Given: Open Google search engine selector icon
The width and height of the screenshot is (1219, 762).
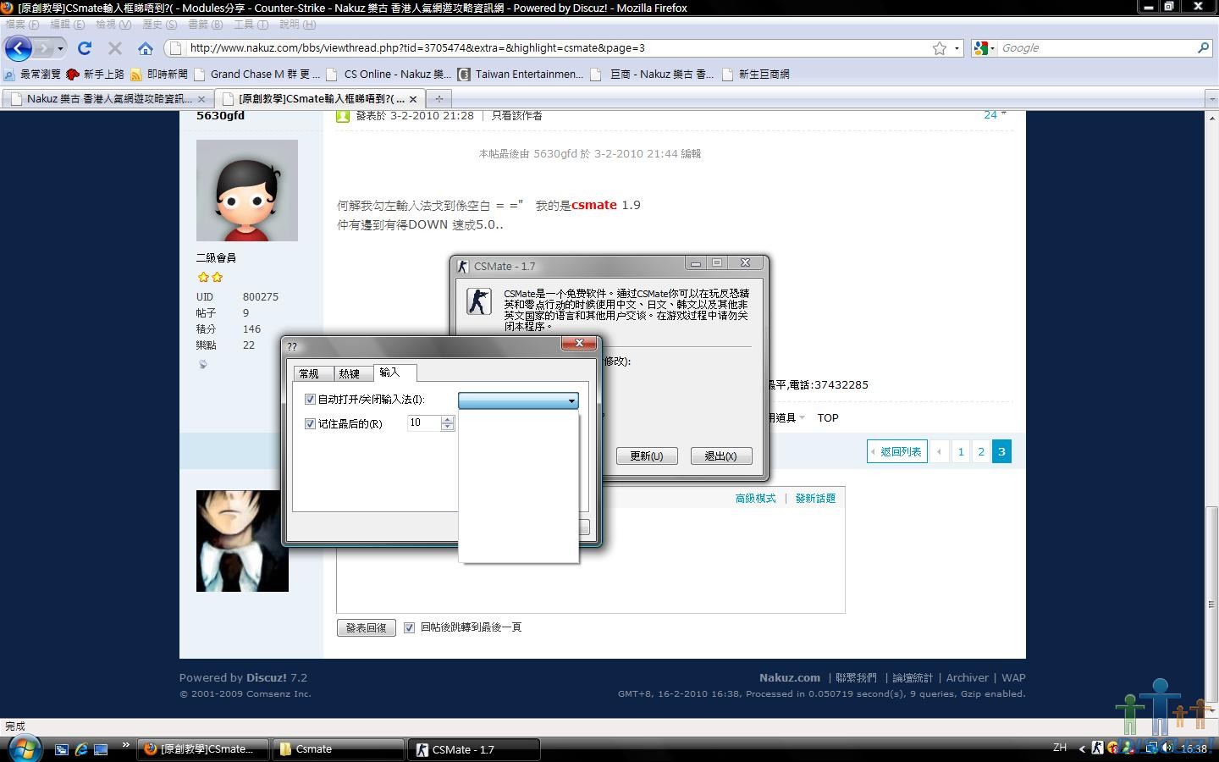Looking at the screenshot, I should tap(984, 48).
